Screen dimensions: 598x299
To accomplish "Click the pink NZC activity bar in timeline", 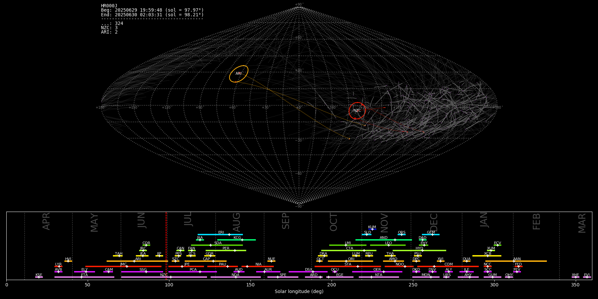I will click(x=164, y=277).
